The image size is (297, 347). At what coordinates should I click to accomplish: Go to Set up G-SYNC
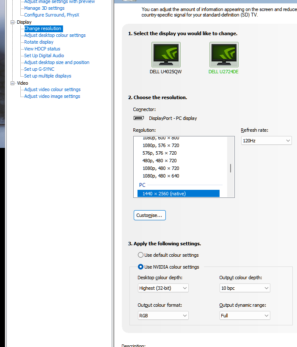[39, 69]
